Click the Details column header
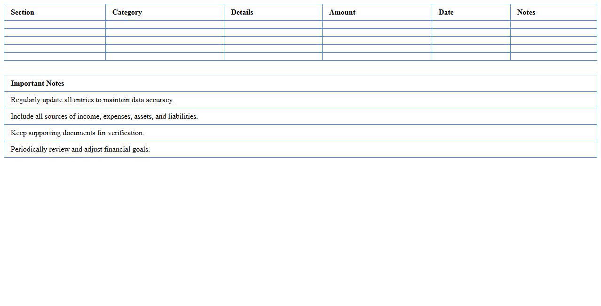 pos(242,12)
